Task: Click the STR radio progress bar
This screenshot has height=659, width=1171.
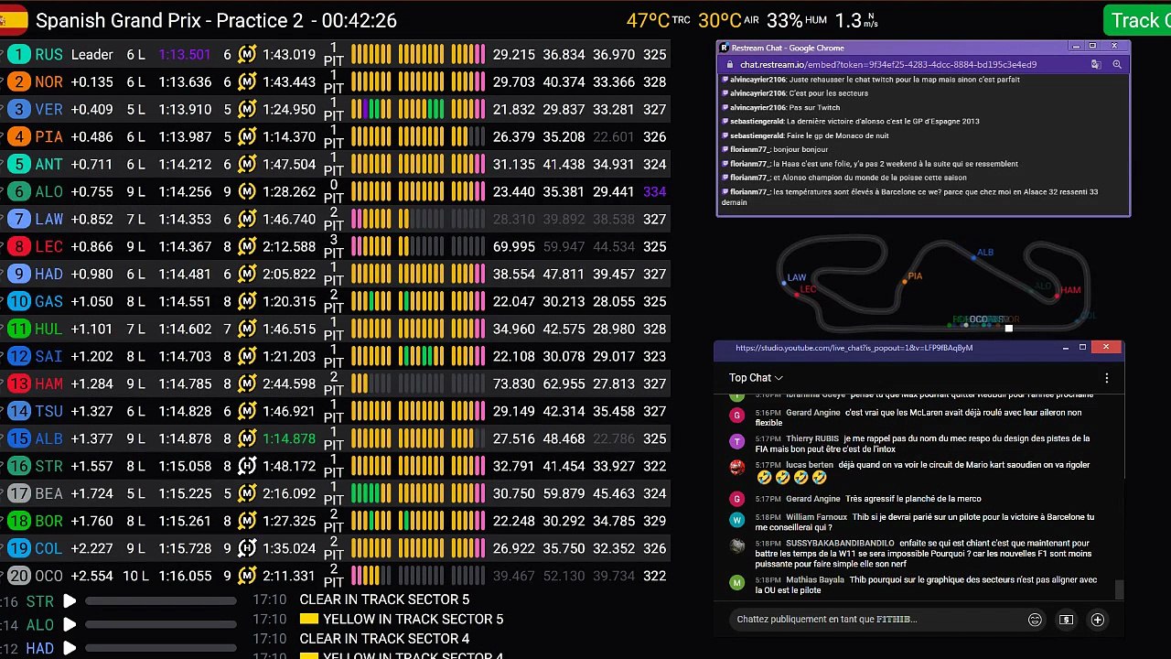Action: pyautogui.click(x=161, y=601)
